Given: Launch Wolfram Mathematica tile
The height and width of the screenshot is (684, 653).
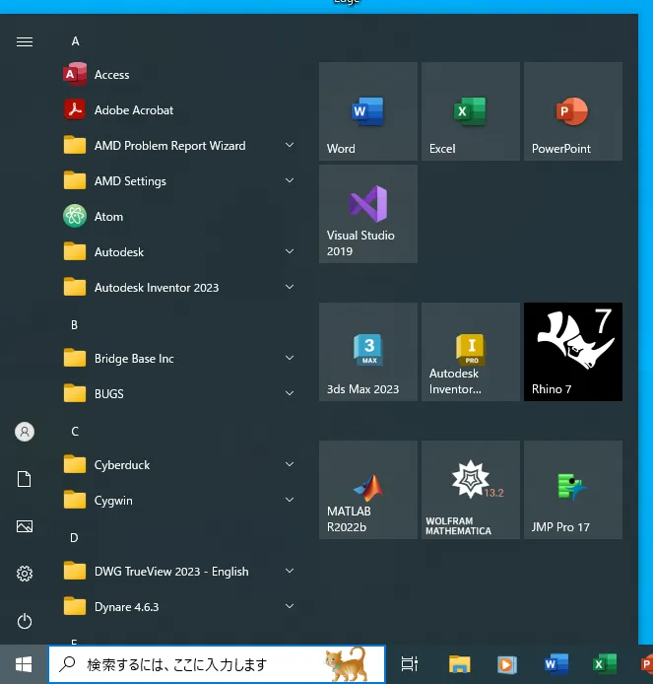Looking at the screenshot, I should [470, 490].
